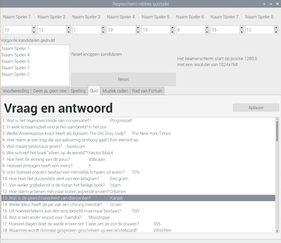Increase score for Naam Speler 7
This screenshot has height=243, width=281.
pos(241,28)
